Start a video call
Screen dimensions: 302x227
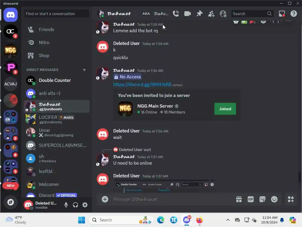point(188,14)
